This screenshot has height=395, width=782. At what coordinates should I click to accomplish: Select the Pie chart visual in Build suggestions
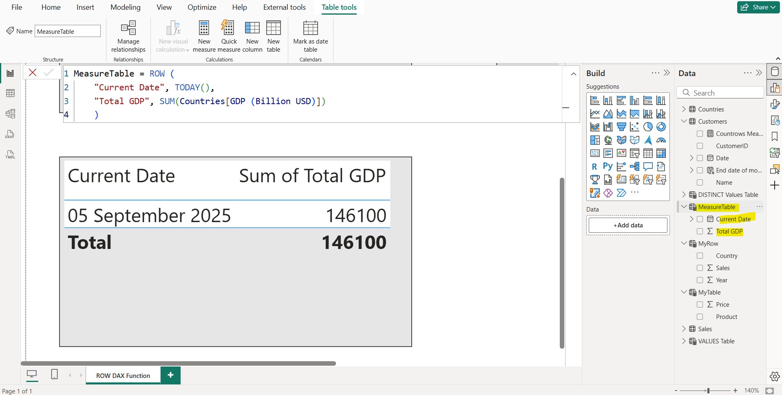click(x=649, y=127)
